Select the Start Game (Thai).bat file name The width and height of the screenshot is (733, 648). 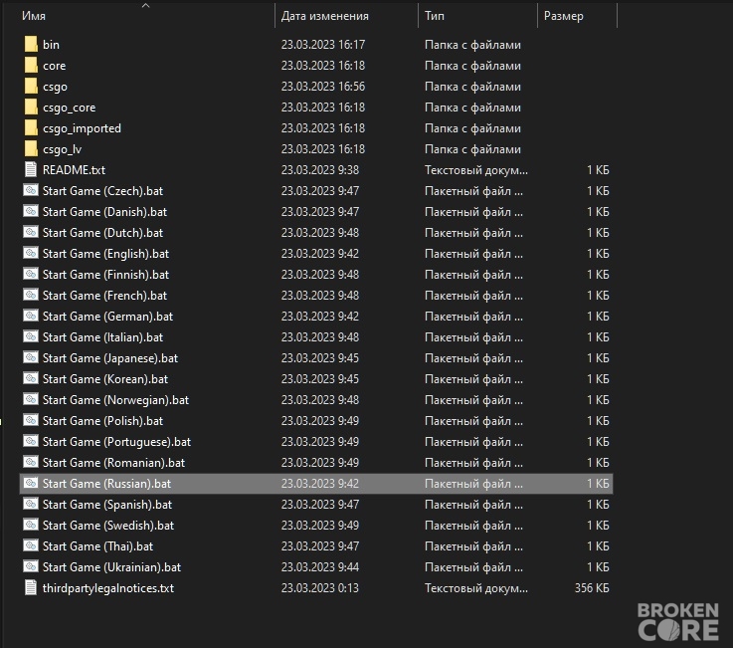[x=97, y=546]
